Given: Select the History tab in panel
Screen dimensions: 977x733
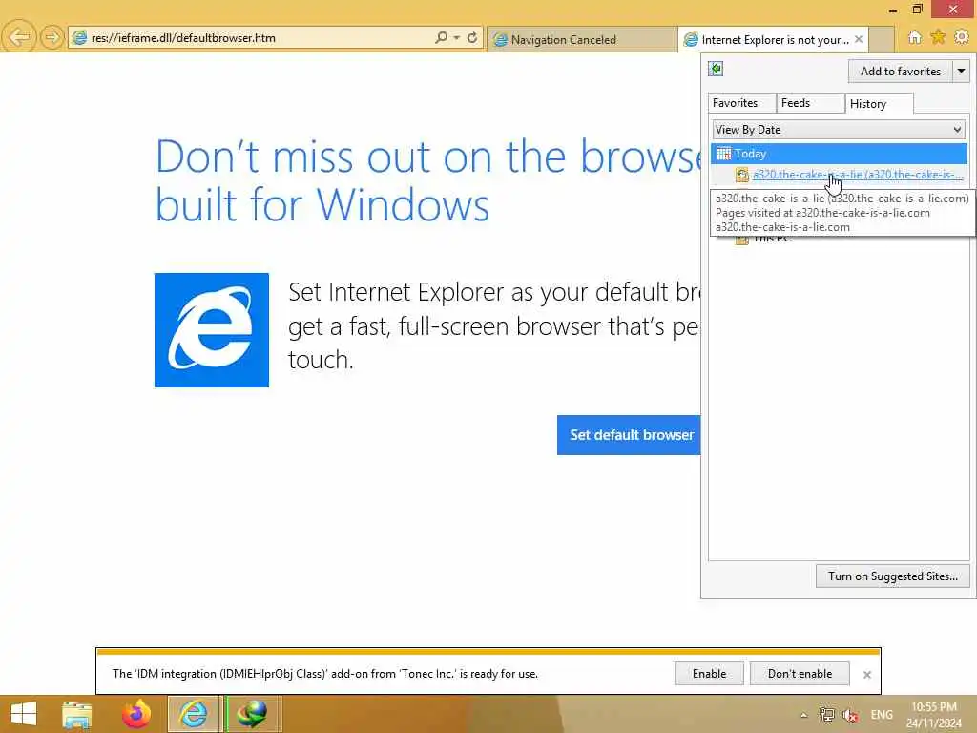Looking at the screenshot, I should pyautogui.click(x=879, y=103).
